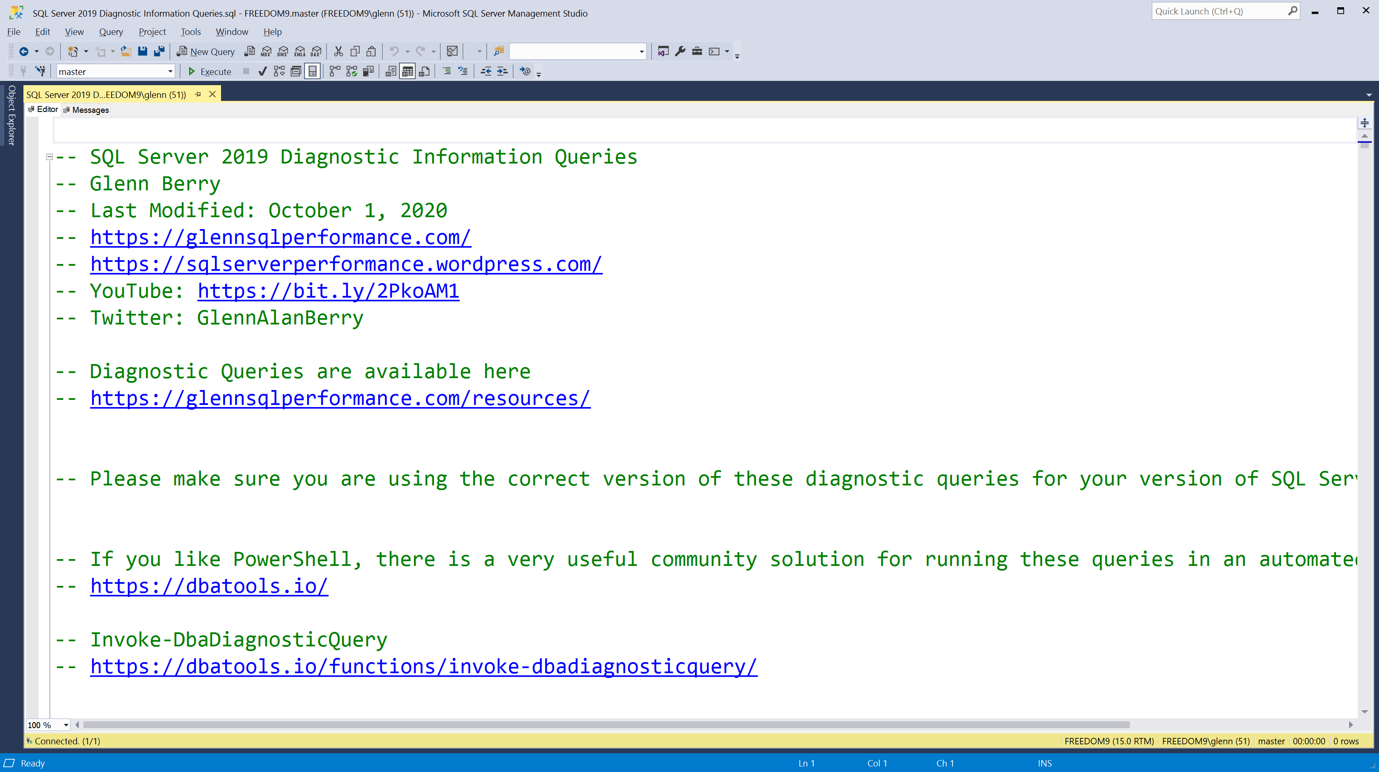Image resolution: width=1379 pixels, height=772 pixels.
Task: Open the Save All icon
Action: [158, 52]
